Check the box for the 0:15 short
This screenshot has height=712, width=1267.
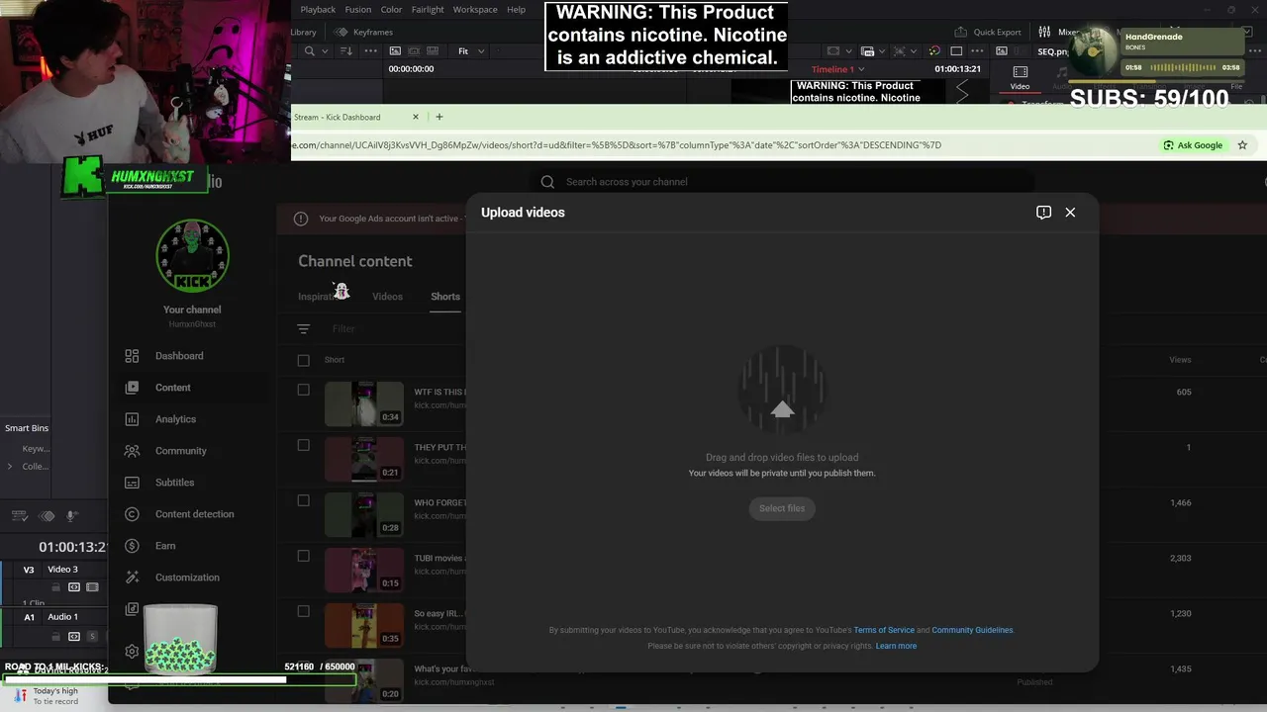304,556
